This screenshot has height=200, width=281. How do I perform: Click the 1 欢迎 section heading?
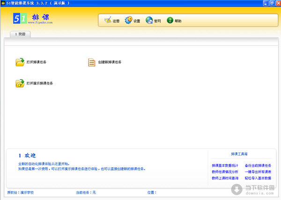(x=27, y=156)
